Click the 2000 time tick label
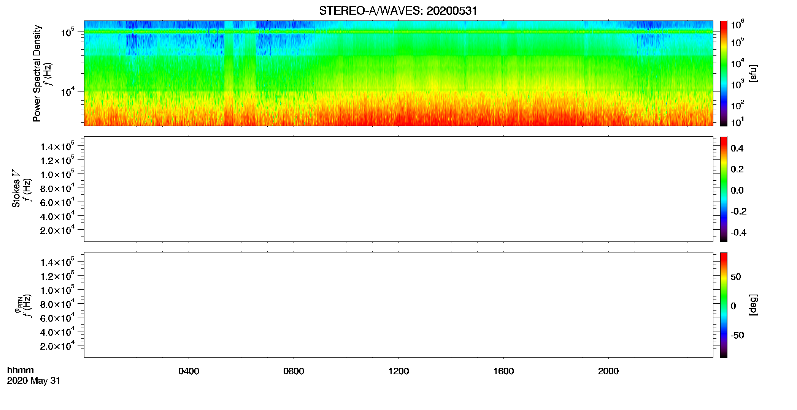The height and width of the screenshot is (410, 797). click(608, 371)
